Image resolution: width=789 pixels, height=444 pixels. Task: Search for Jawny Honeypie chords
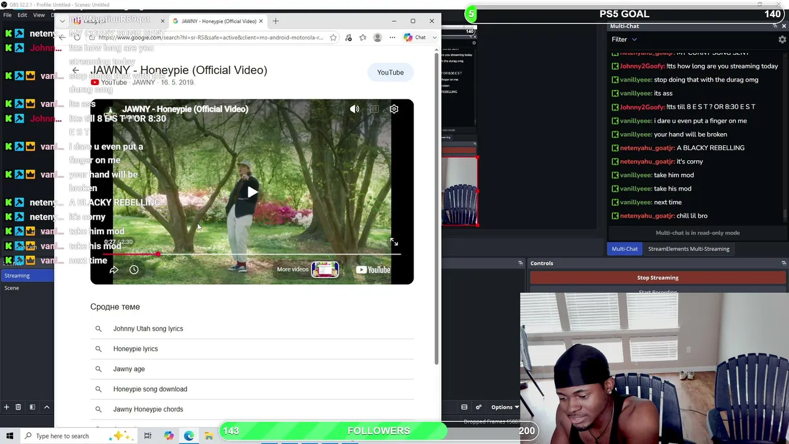251,409
